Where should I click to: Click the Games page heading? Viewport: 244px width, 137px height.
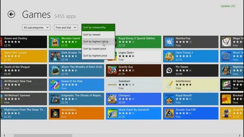[36, 14]
